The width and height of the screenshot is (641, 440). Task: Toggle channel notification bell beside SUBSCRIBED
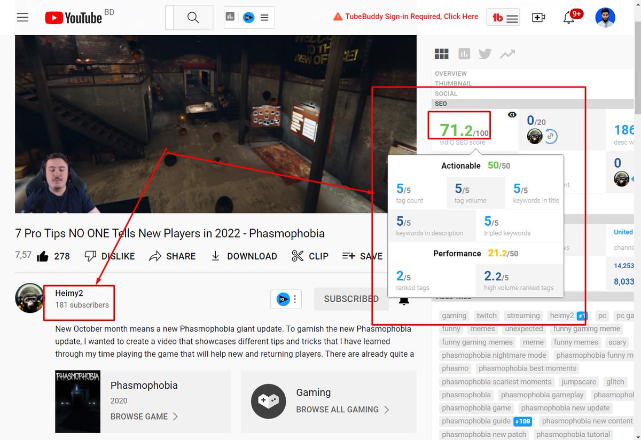pyautogui.click(x=404, y=301)
